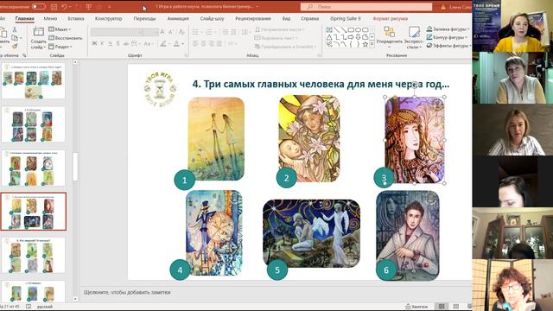The height and width of the screenshot is (311, 553).
Task: Open the Формат рисунка tab
Action: (390, 18)
